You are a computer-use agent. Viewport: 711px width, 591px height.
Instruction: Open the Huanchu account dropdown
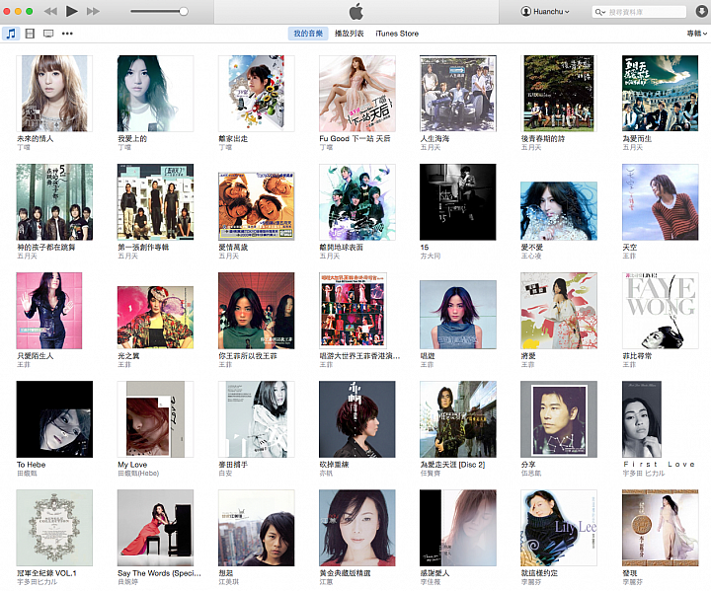pos(545,11)
